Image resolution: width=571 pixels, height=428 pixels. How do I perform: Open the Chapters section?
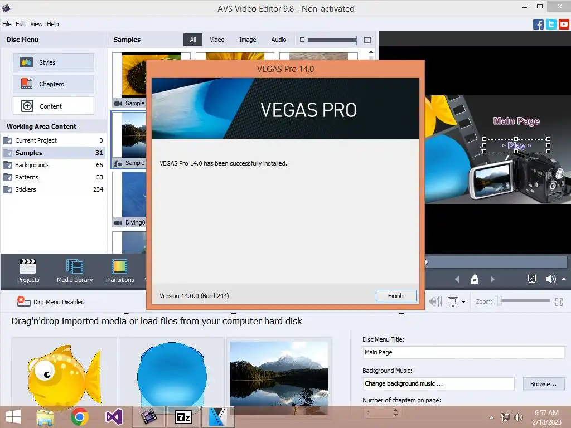click(x=54, y=84)
